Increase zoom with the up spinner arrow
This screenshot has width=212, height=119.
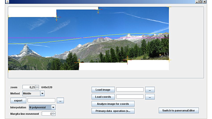coord(37,86)
